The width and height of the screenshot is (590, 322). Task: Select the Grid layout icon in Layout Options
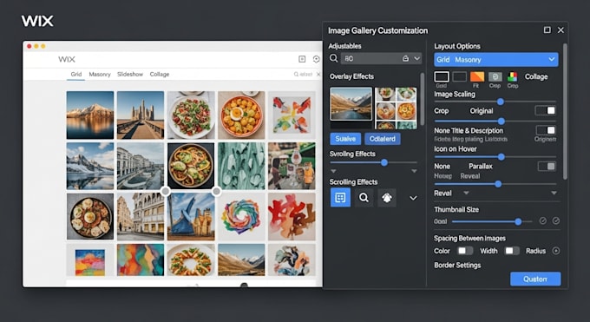(x=442, y=77)
